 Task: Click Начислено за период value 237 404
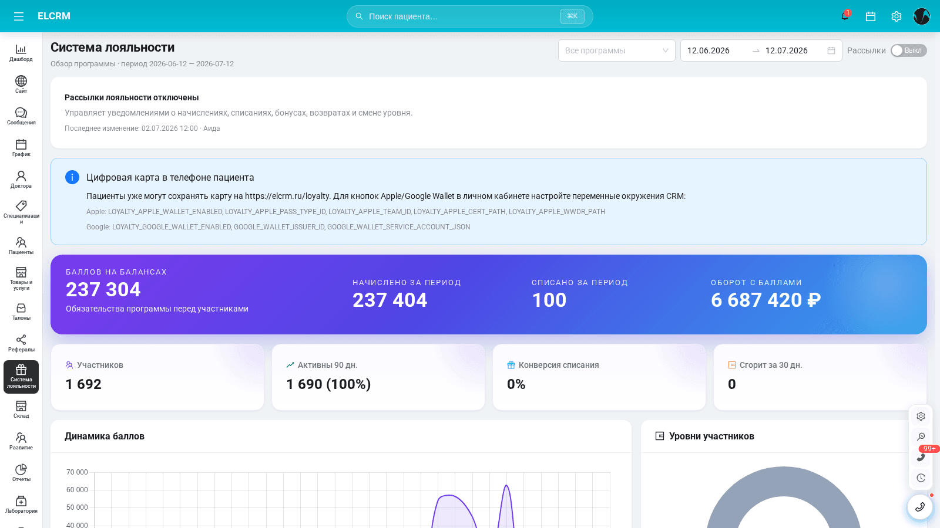point(390,300)
